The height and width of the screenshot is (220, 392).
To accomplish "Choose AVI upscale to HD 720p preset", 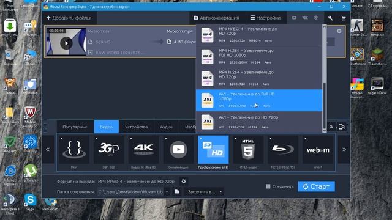I will click(259, 122).
